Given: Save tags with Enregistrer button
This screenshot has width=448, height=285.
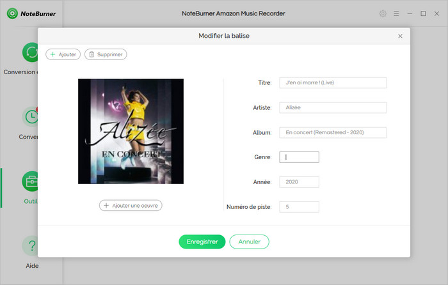Looking at the screenshot, I should tap(202, 242).
